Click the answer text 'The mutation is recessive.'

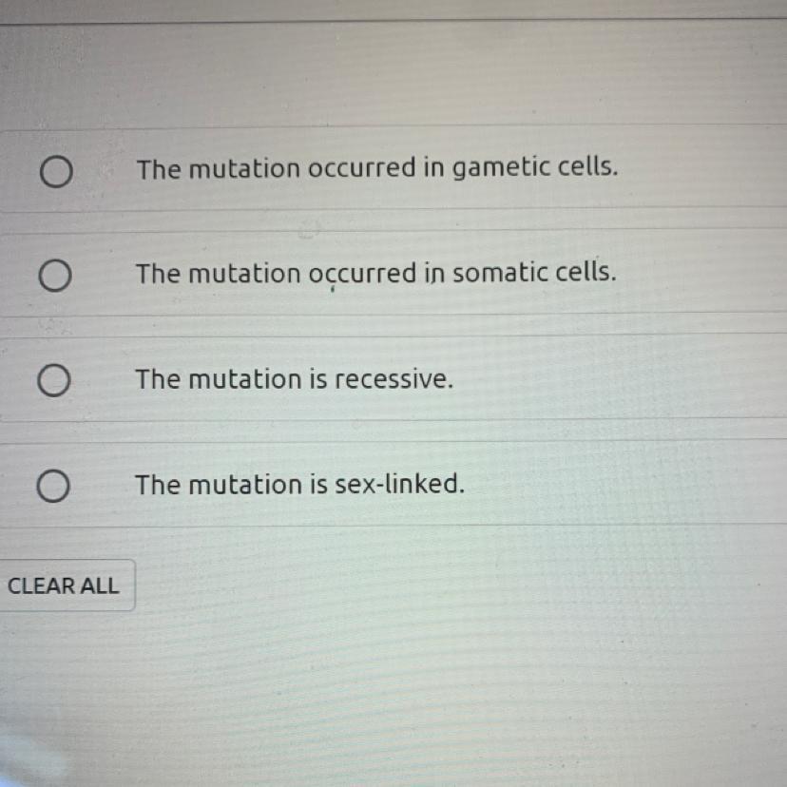(x=295, y=379)
